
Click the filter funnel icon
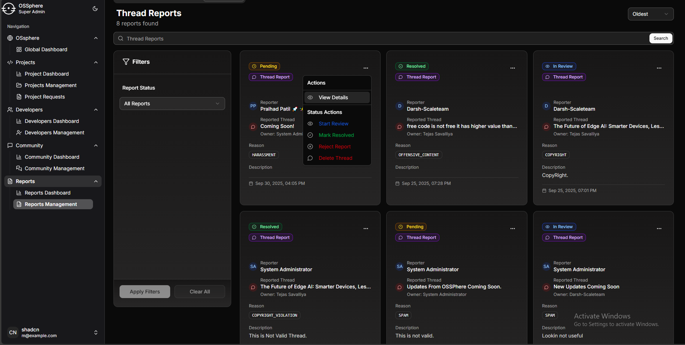126,62
